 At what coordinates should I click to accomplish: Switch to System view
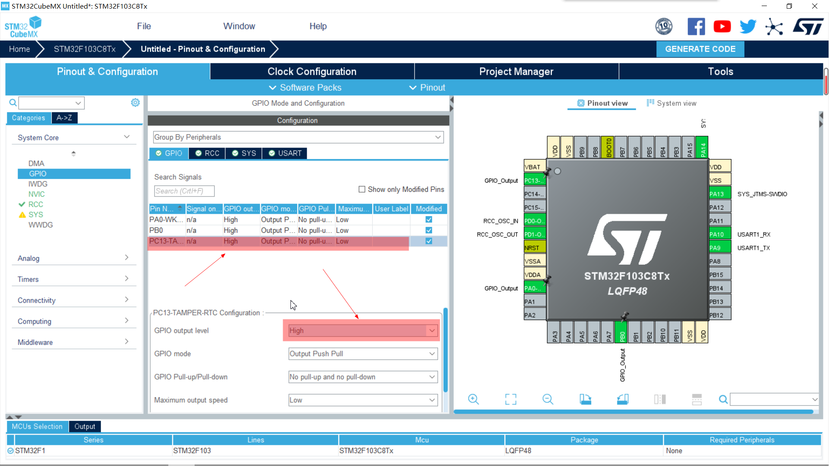pos(671,103)
